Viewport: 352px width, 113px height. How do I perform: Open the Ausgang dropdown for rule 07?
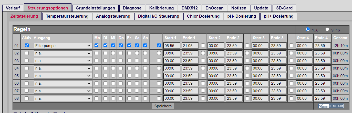63,91
